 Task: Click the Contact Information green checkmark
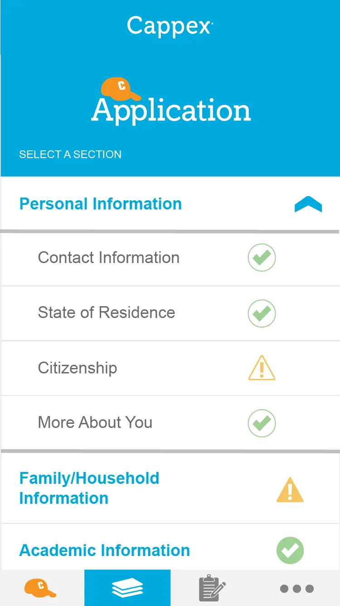[x=262, y=258]
